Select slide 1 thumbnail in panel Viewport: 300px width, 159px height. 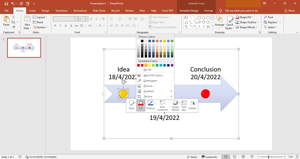pyautogui.click(x=24, y=47)
